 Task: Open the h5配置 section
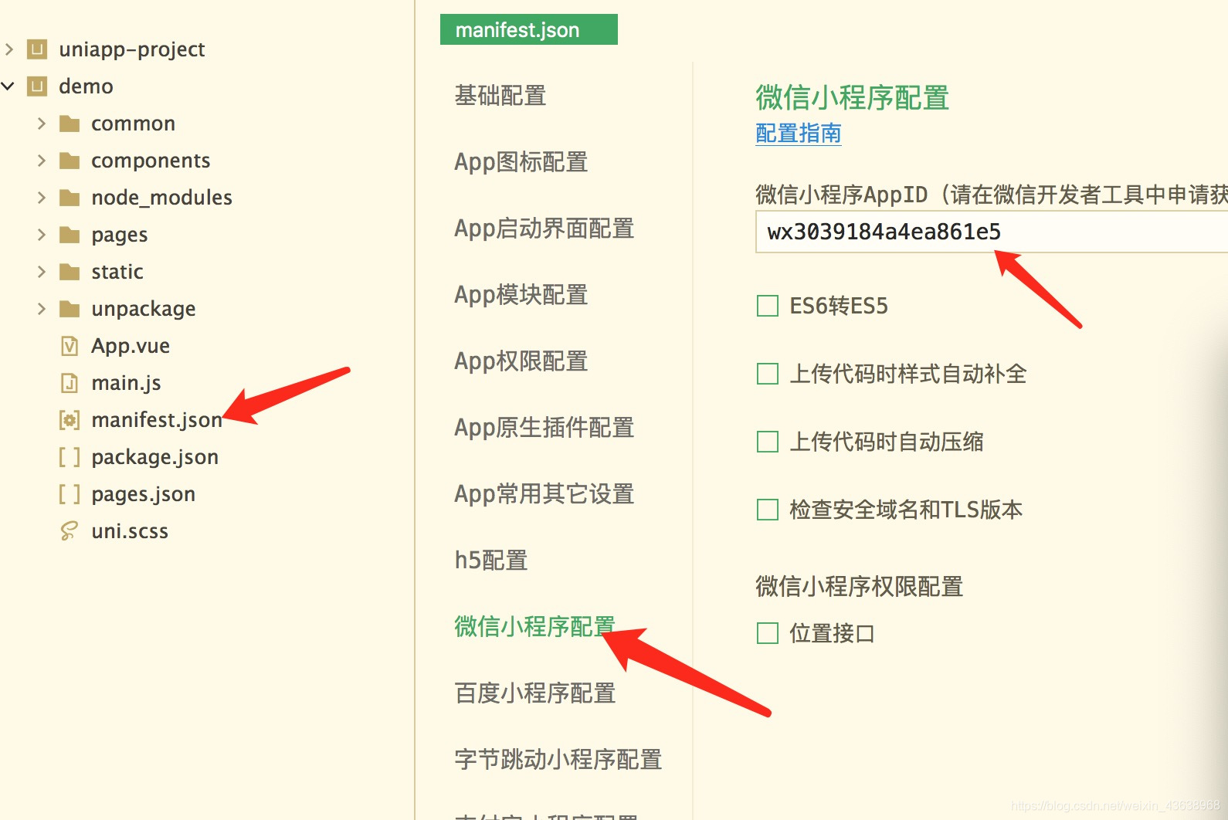pyautogui.click(x=491, y=561)
